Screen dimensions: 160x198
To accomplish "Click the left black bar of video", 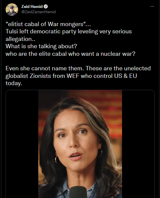I will click(x=22, y=144).
